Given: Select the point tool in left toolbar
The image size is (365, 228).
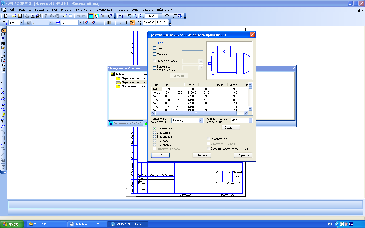Looking at the screenshot, I should coord(3,76).
